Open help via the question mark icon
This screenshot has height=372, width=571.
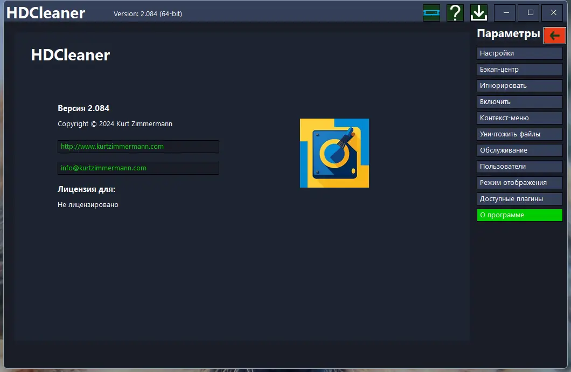tap(455, 13)
